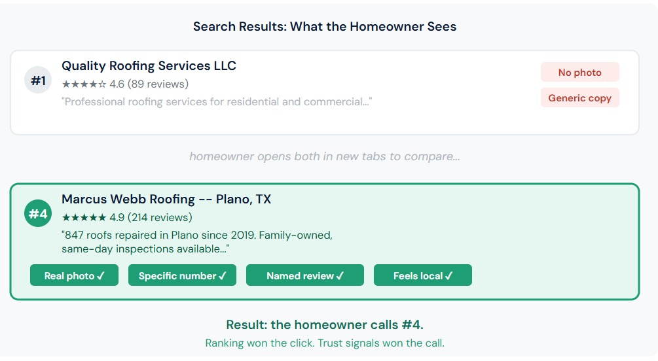This screenshot has height=361, width=658.
Task: Click the No photo red tag
Action: click(x=579, y=72)
